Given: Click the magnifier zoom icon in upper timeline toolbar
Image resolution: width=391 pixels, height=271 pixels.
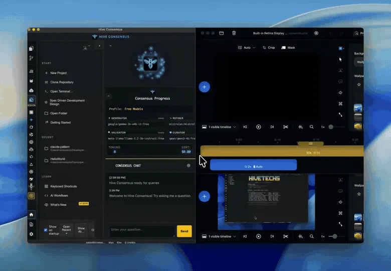Looking at the screenshot, I should (x=312, y=127).
